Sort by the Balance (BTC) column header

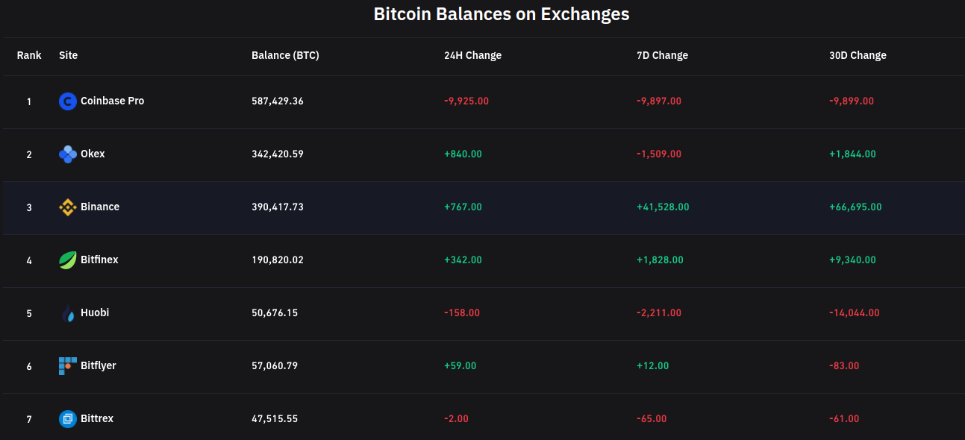click(285, 55)
